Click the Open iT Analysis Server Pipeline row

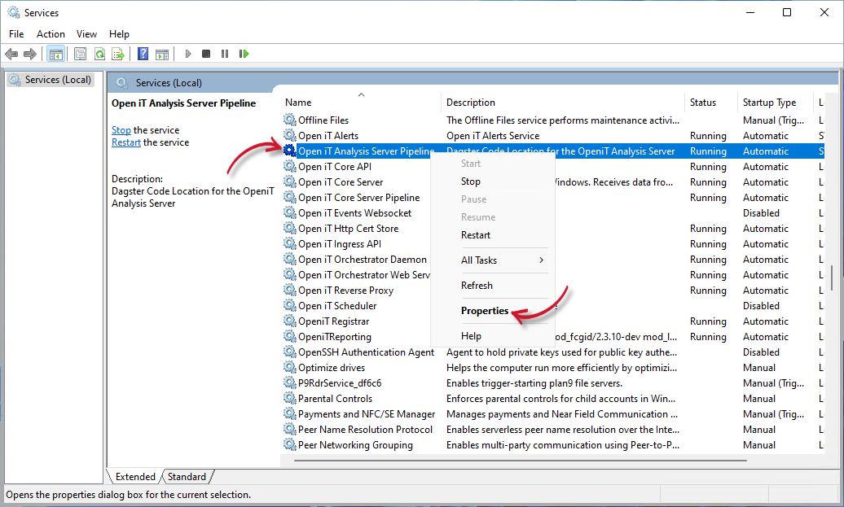[x=553, y=151]
